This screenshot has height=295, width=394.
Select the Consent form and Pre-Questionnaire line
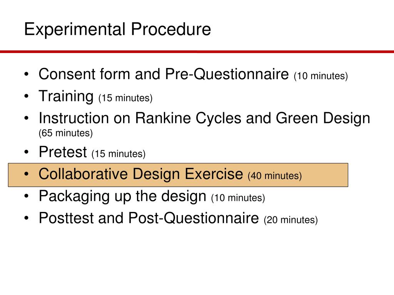(193, 75)
